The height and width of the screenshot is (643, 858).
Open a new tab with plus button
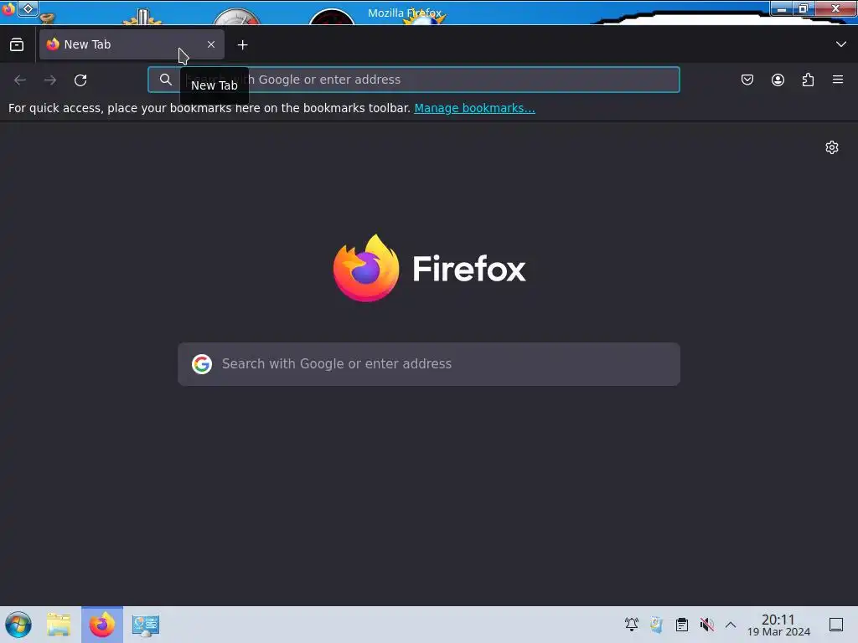242,45
